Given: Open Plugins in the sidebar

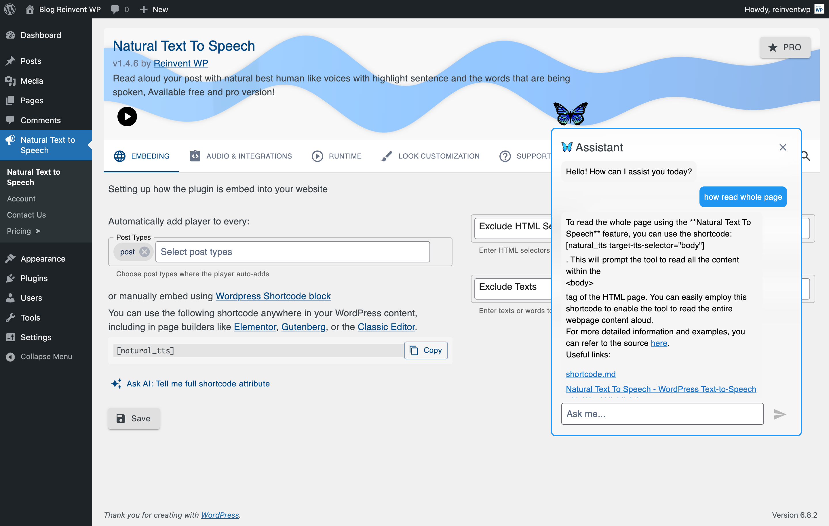Looking at the screenshot, I should (34, 278).
